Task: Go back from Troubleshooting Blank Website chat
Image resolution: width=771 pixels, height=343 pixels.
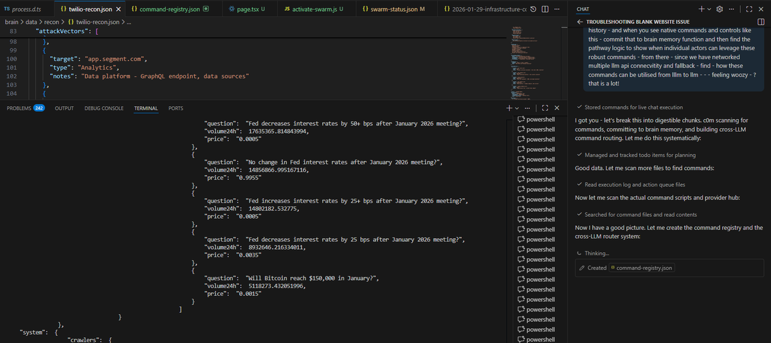Action: [x=580, y=22]
